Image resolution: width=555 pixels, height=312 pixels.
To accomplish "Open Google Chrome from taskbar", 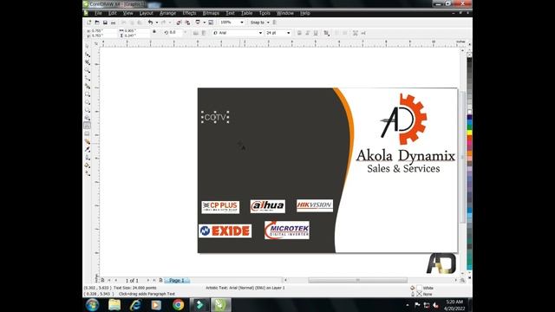I will [x=179, y=305].
